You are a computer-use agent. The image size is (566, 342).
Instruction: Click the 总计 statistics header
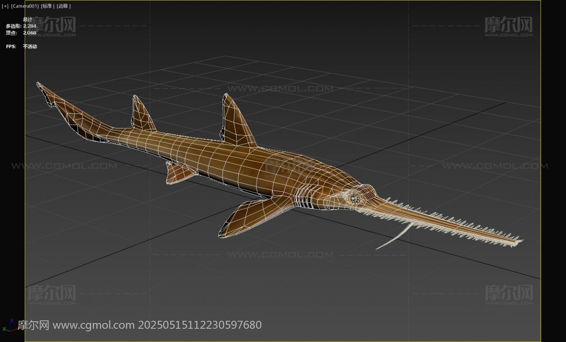pos(27,19)
